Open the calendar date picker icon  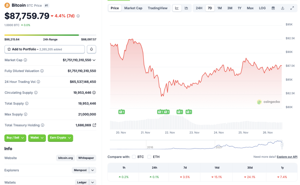273,8
